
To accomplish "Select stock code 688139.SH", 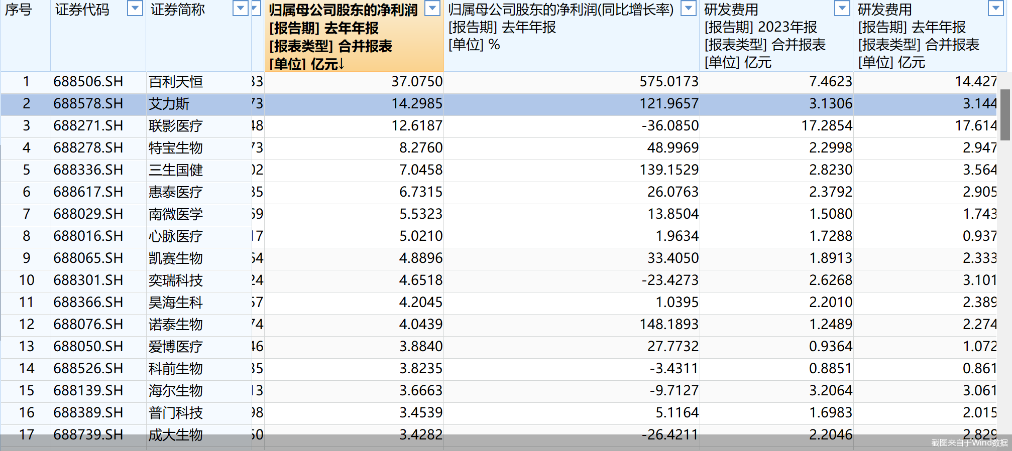I will click(88, 391).
